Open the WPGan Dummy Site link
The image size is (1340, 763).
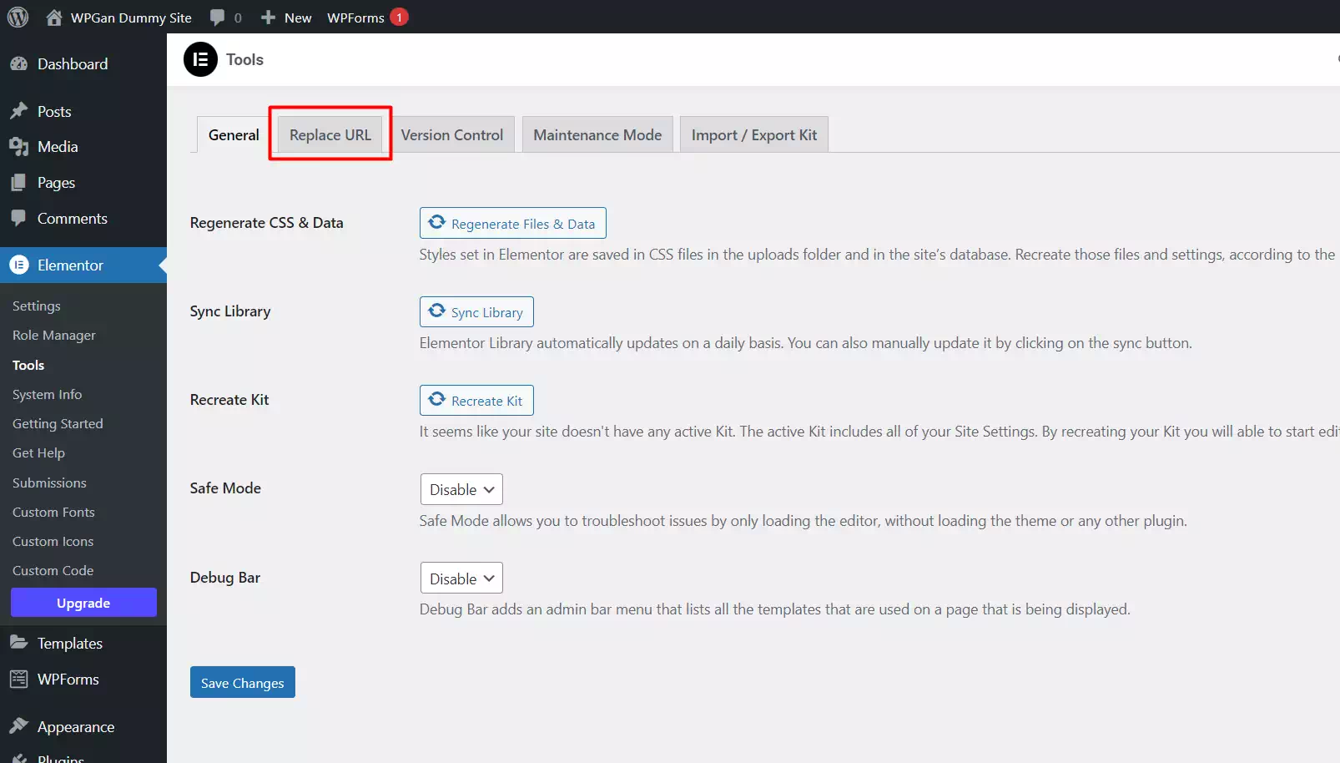(x=131, y=18)
